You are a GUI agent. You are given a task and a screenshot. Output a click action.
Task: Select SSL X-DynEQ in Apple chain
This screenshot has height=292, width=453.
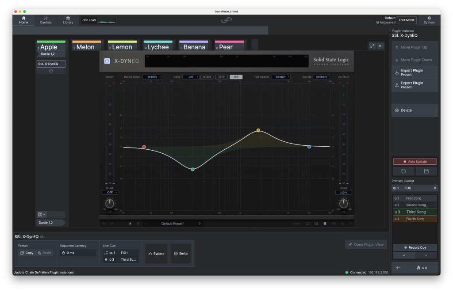(51, 64)
